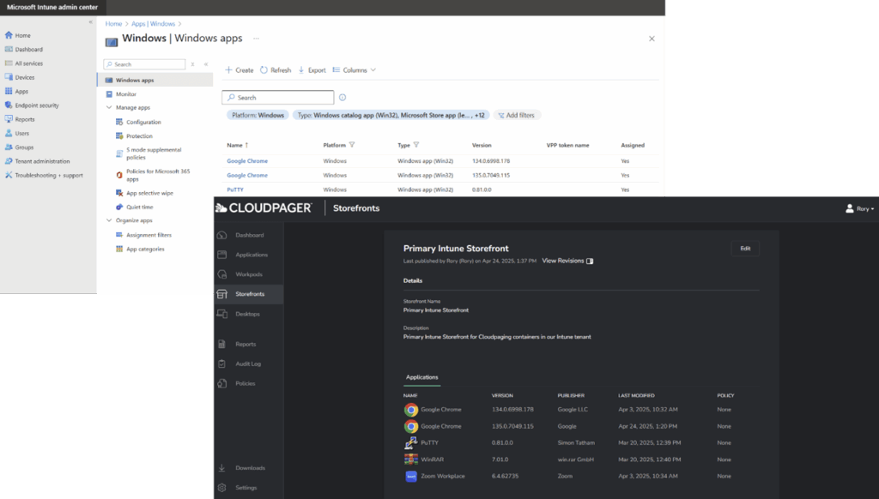Screen dimensions: 879x499
Task: Open Downloads in Cloudpager sidebar
Action: click(249, 468)
